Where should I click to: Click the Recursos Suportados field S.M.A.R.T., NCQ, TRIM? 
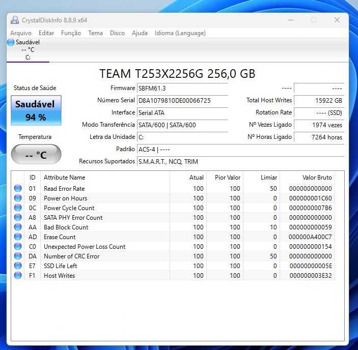[240, 162]
